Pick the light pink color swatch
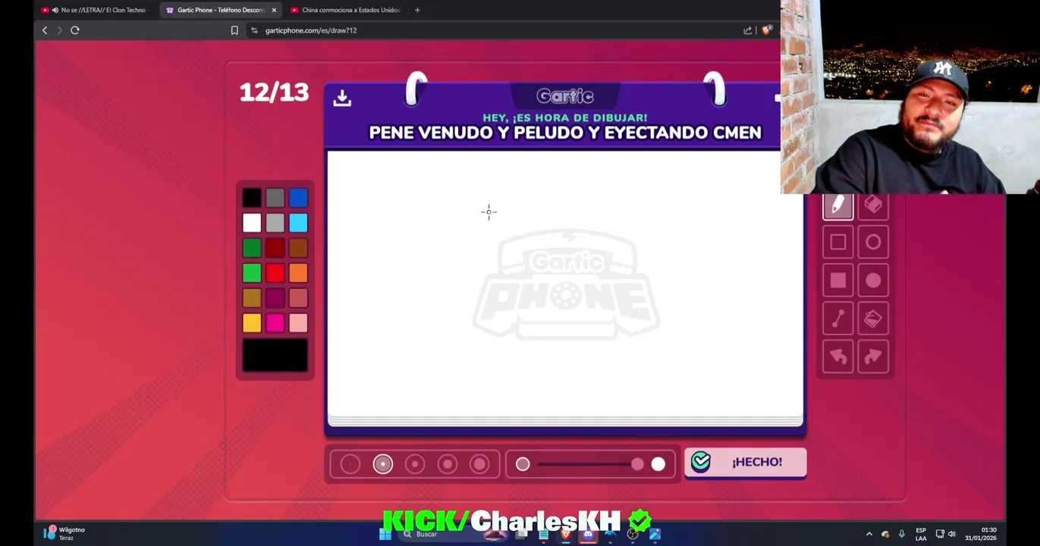This screenshot has width=1040, height=546. (298, 323)
